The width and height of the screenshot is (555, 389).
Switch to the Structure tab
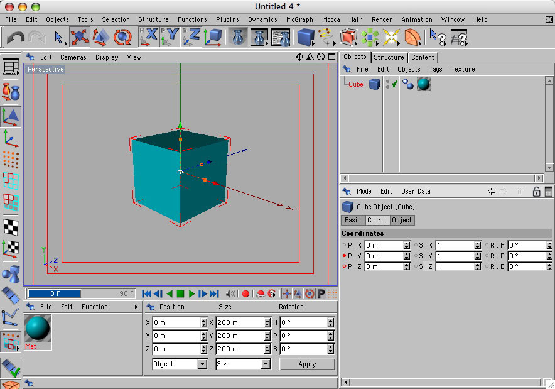[x=389, y=57]
